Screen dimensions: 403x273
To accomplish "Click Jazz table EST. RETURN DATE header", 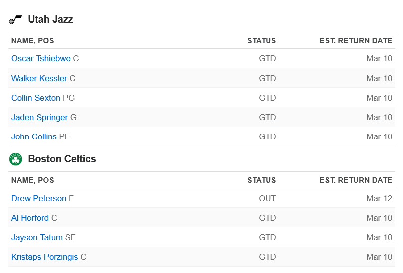I will pyautogui.click(x=356, y=41).
